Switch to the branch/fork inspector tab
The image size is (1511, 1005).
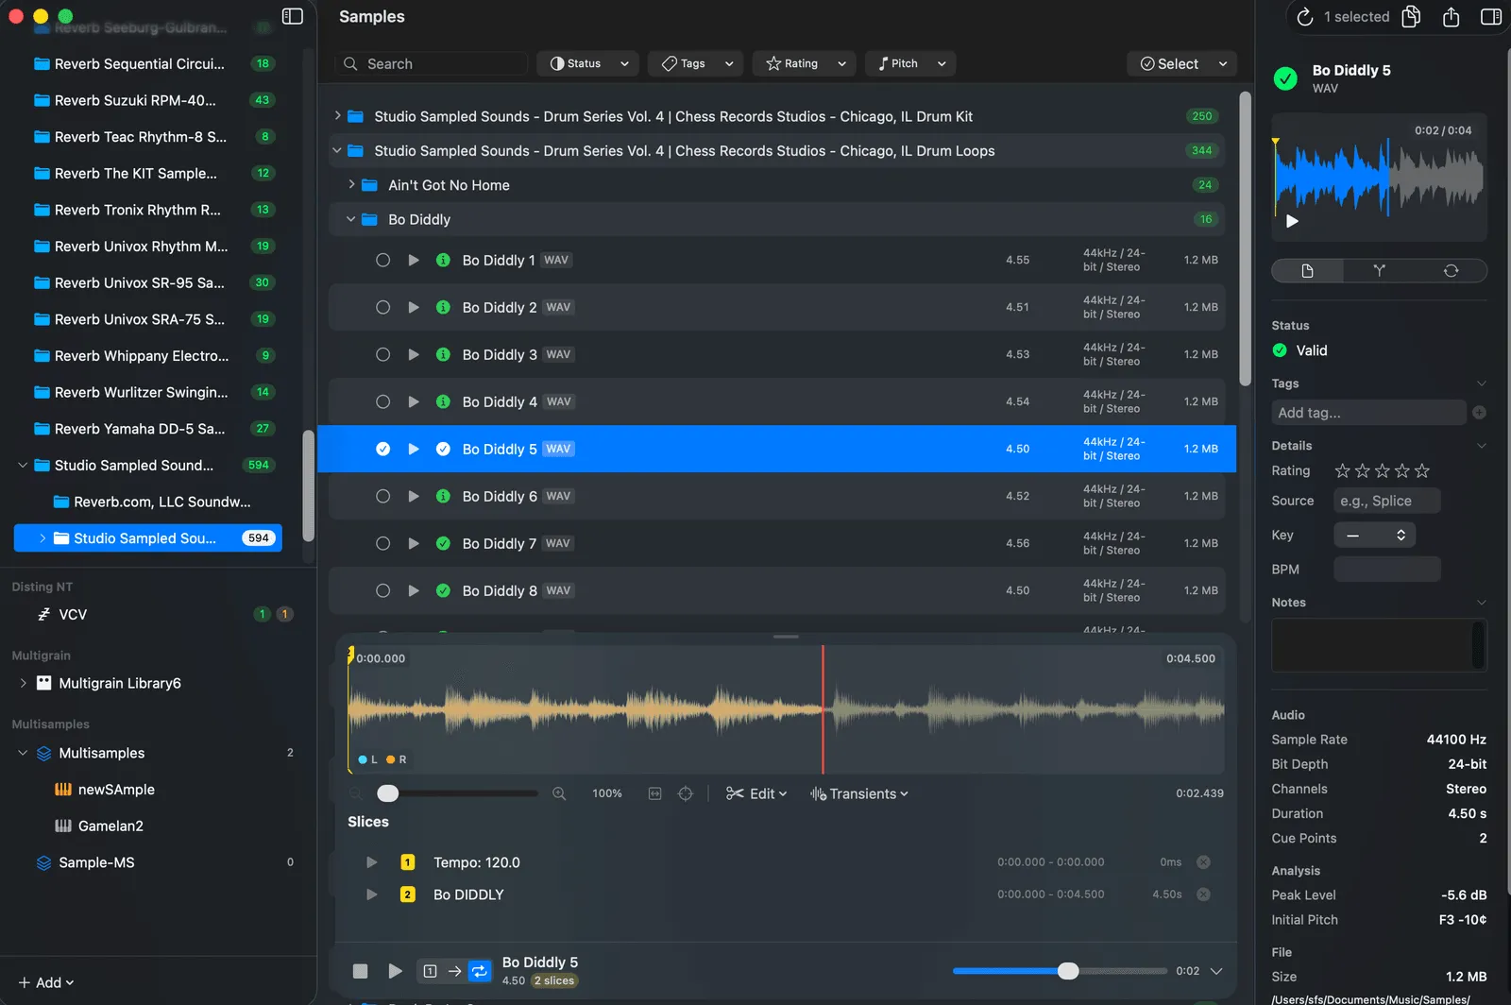[x=1379, y=271]
